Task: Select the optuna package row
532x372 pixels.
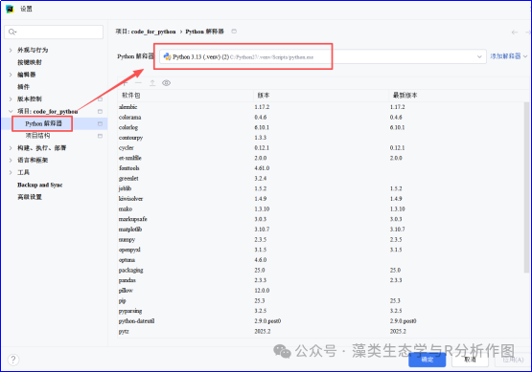Action: tap(320, 259)
